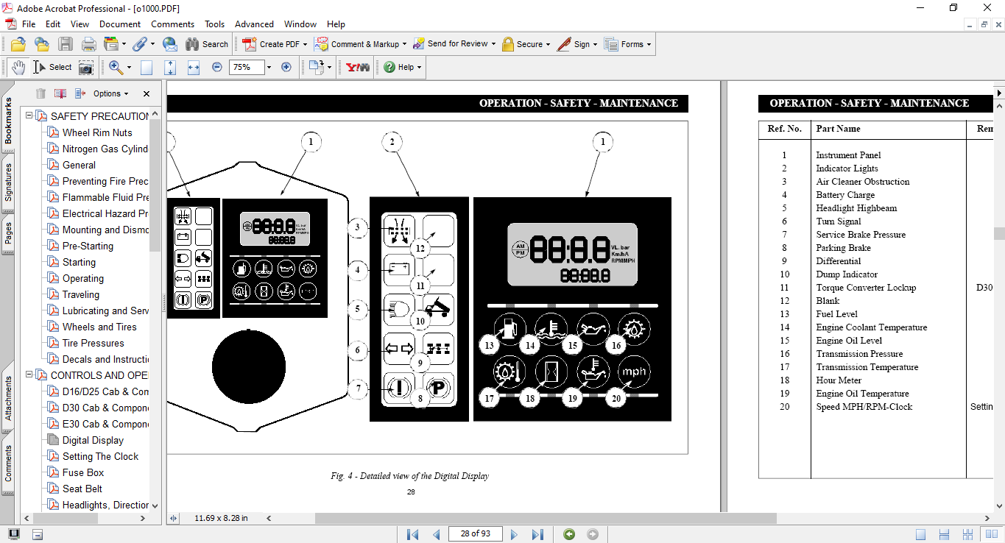Image resolution: width=1005 pixels, height=543 pixels.
Task: Open the Digital Display bookmark
Action: (93, 440)
